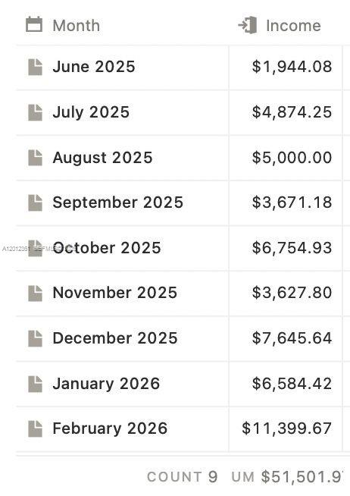Click the September 2025 page icon
350x496 pixels.
(35, 202)
